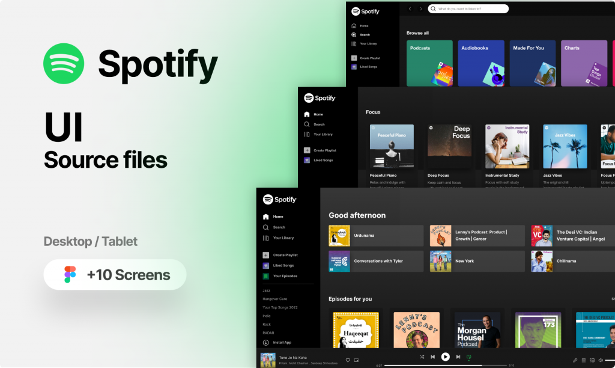Open the Peaceful Piano playlist cover
Screen dimensions: 615x368
392,147
